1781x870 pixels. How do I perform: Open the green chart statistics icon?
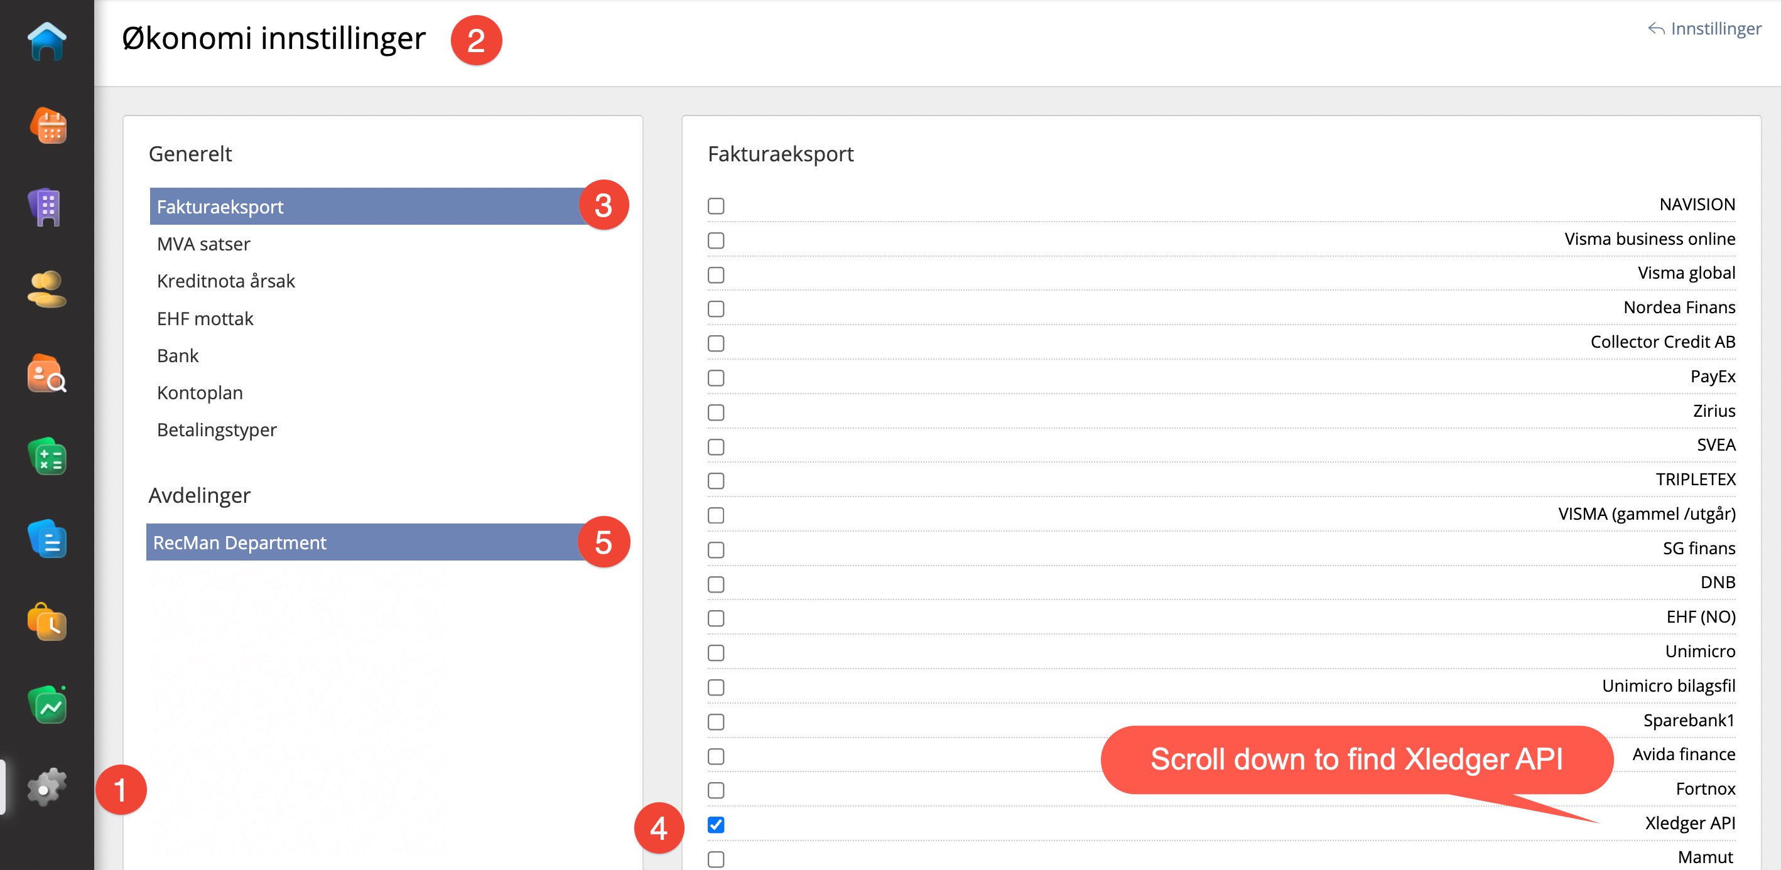pos(47,706)
